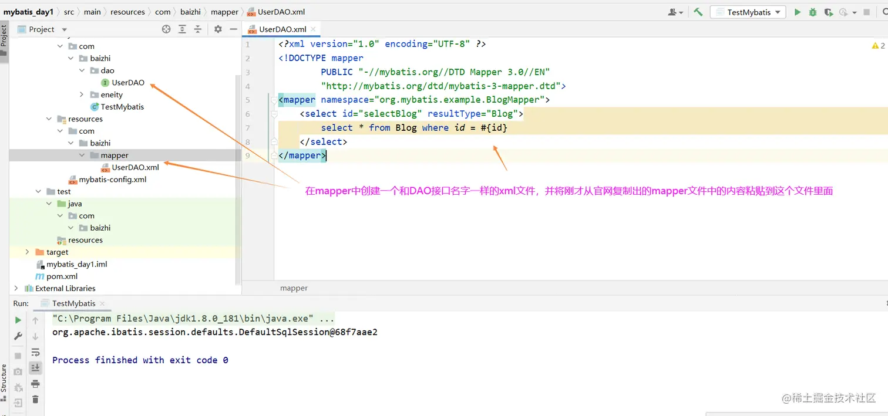Select pom.xml in project tree
This screenshot has width=888, height=416.
(56, 276)
